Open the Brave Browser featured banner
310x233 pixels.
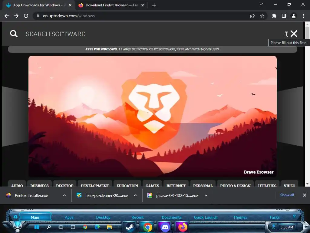tap(153, 116)
